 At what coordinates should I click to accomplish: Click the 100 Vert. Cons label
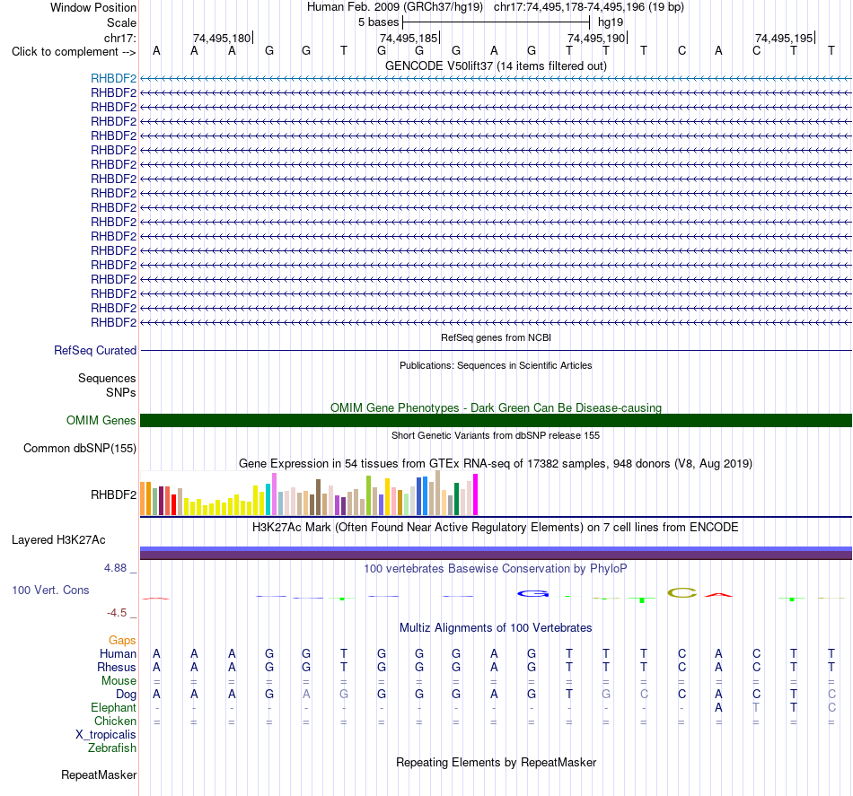point(50,590)
